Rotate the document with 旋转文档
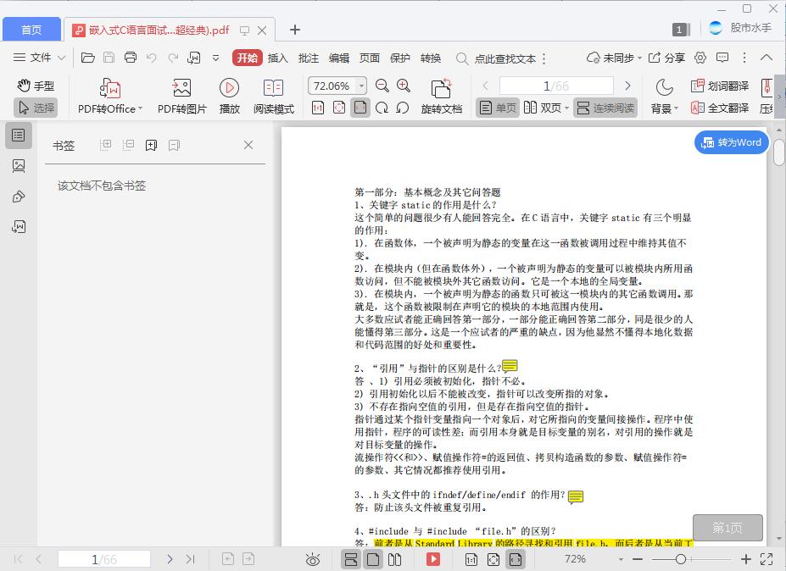Image resolution: width=786 pixels, height=571 pixels. point(440,96)
